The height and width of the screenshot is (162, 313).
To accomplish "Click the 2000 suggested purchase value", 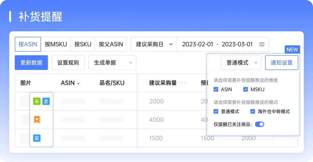I will pos(156,101).
